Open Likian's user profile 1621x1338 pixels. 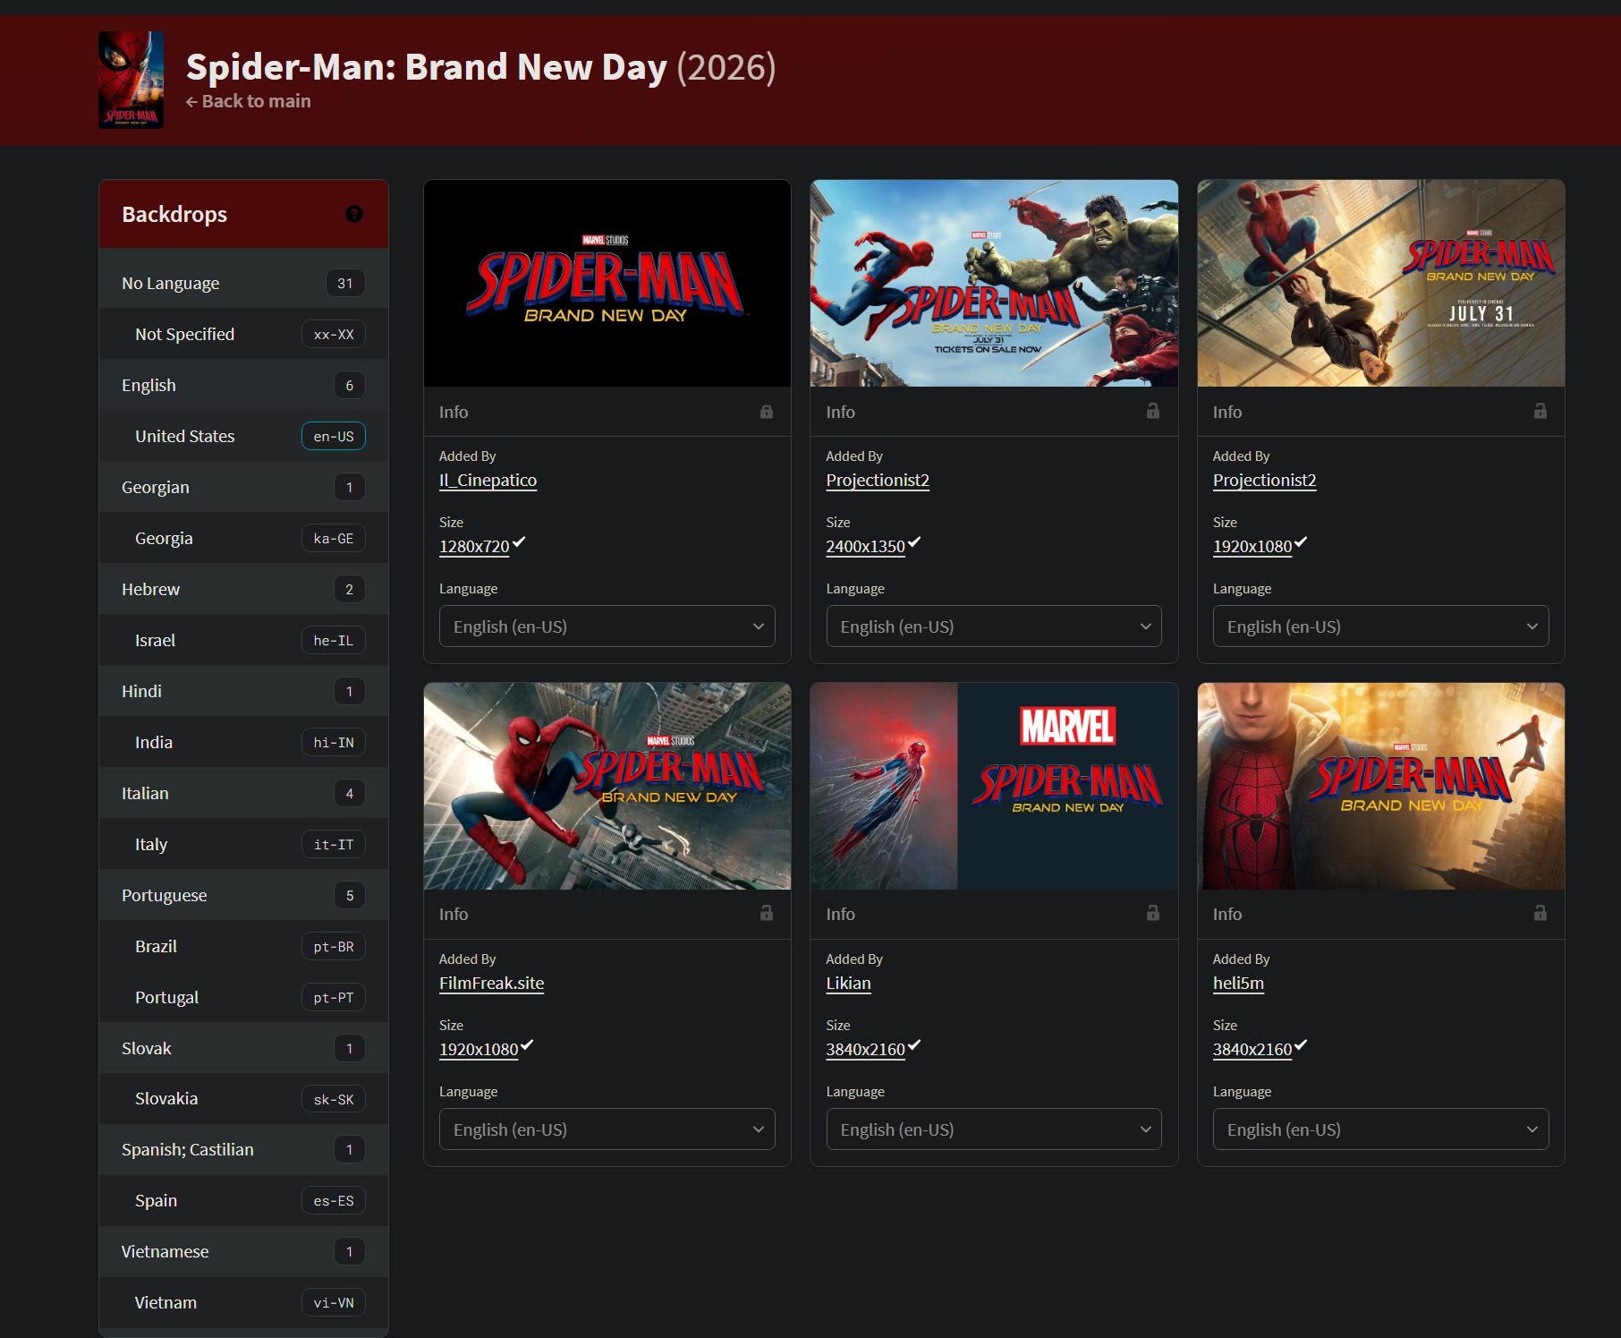pyautogui.click(x=848, y=984)
